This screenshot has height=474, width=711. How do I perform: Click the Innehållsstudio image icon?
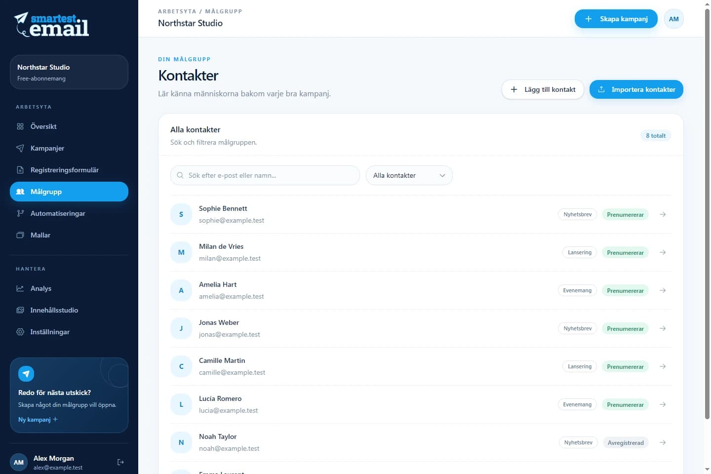(x=20, y=310)
